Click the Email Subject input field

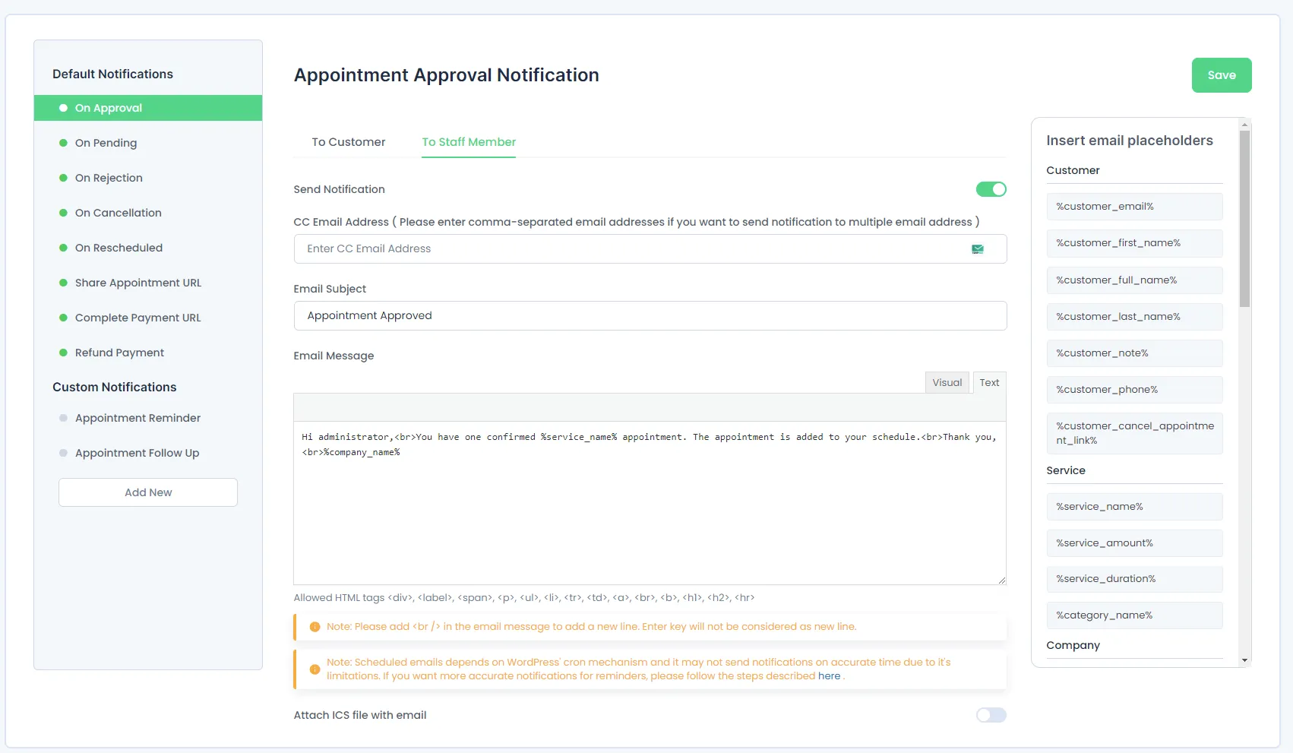click(650, 315)
